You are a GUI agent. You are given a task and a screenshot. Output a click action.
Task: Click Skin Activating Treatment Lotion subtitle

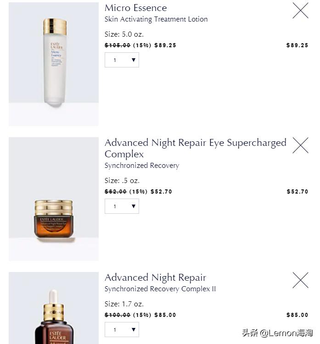pyautogui.click(x=156, y=19)
